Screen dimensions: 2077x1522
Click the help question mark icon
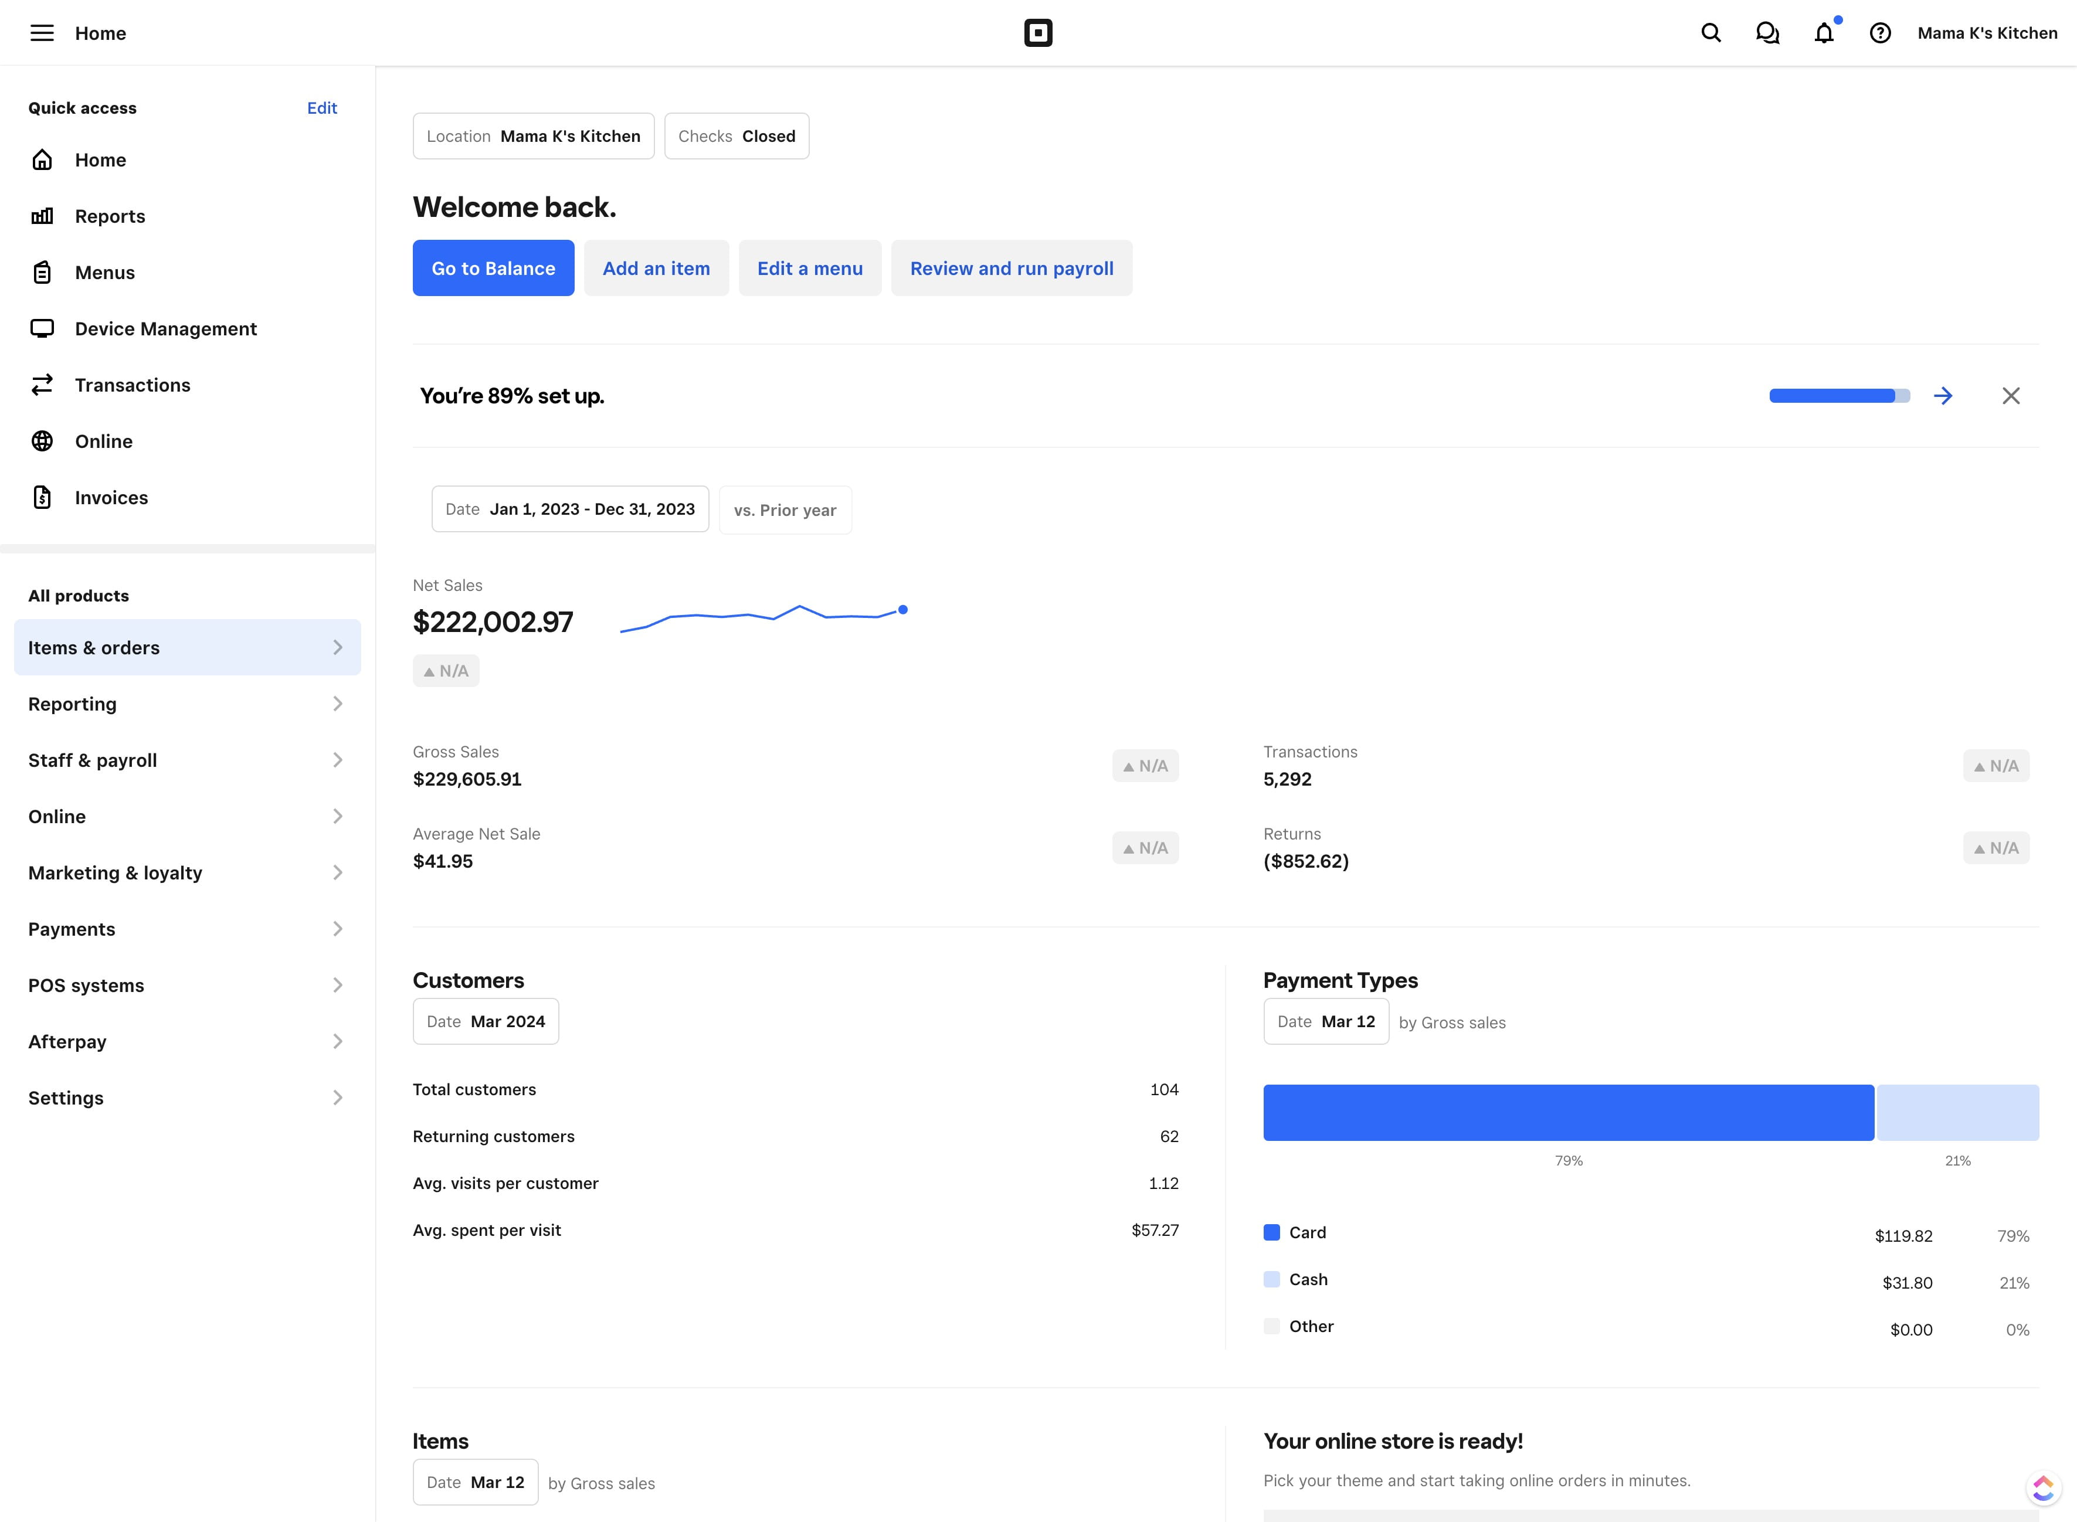tap(1880, 33)
